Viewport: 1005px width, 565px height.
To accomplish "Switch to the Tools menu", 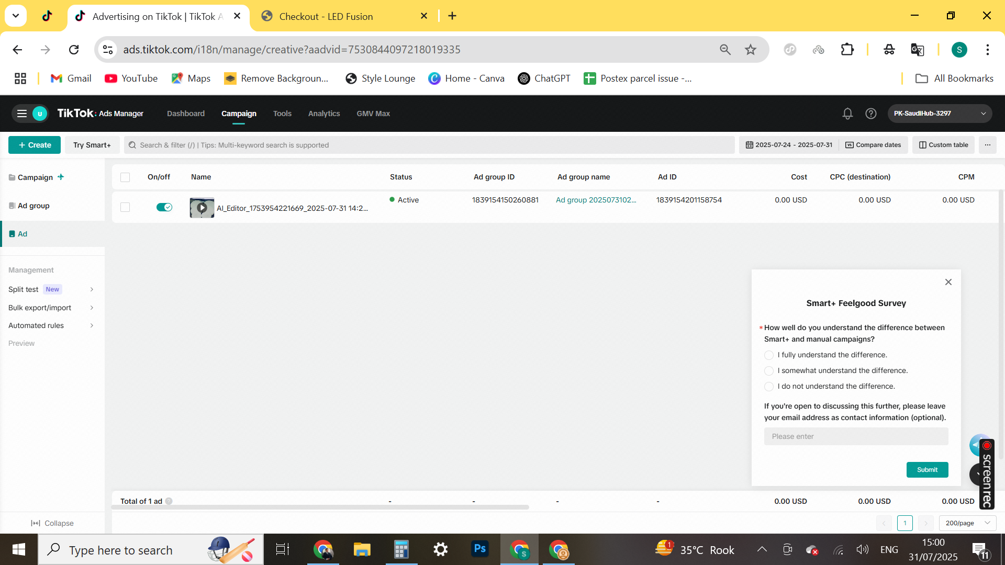I will click(x=282, y=114).
